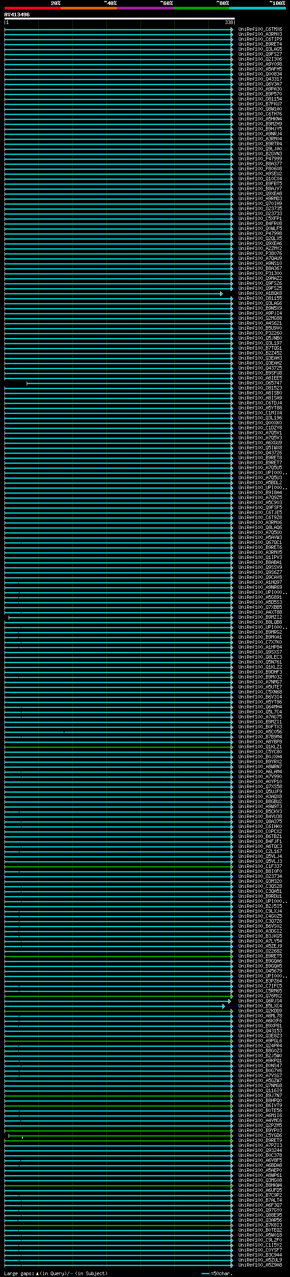Click the red 20% identity color segment
The height and width of the screenshot is (1277, 290).
(x=32, y=8)
